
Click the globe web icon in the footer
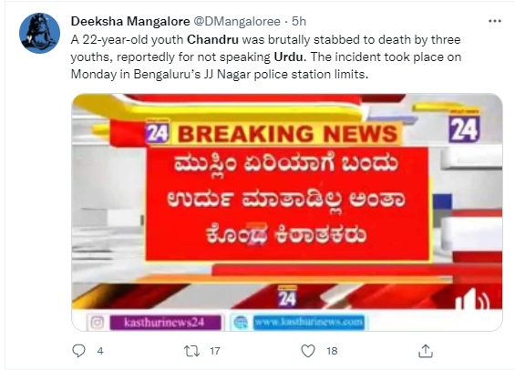click(x=241, y=323)
